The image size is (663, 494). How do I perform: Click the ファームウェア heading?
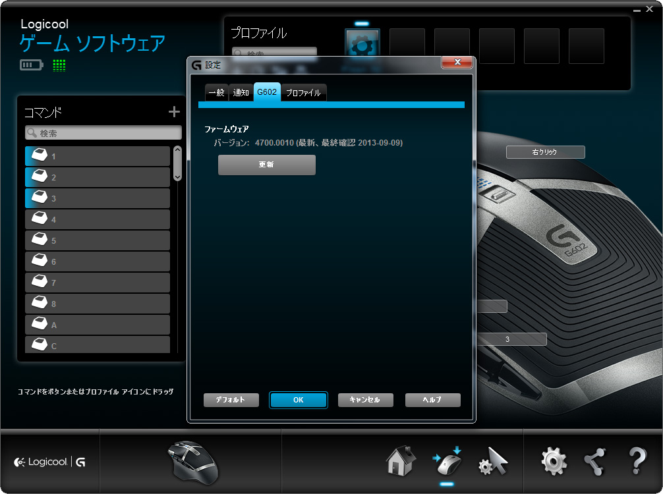pyautogui.click(x=227, y=129)
